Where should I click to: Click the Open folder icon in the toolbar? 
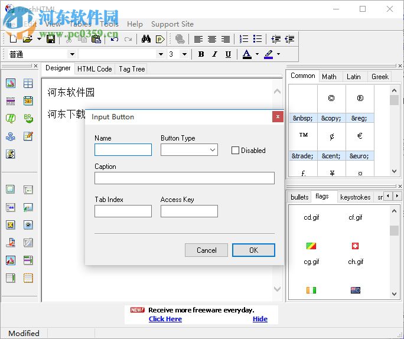pyautogui.click(x=28, y=39)
